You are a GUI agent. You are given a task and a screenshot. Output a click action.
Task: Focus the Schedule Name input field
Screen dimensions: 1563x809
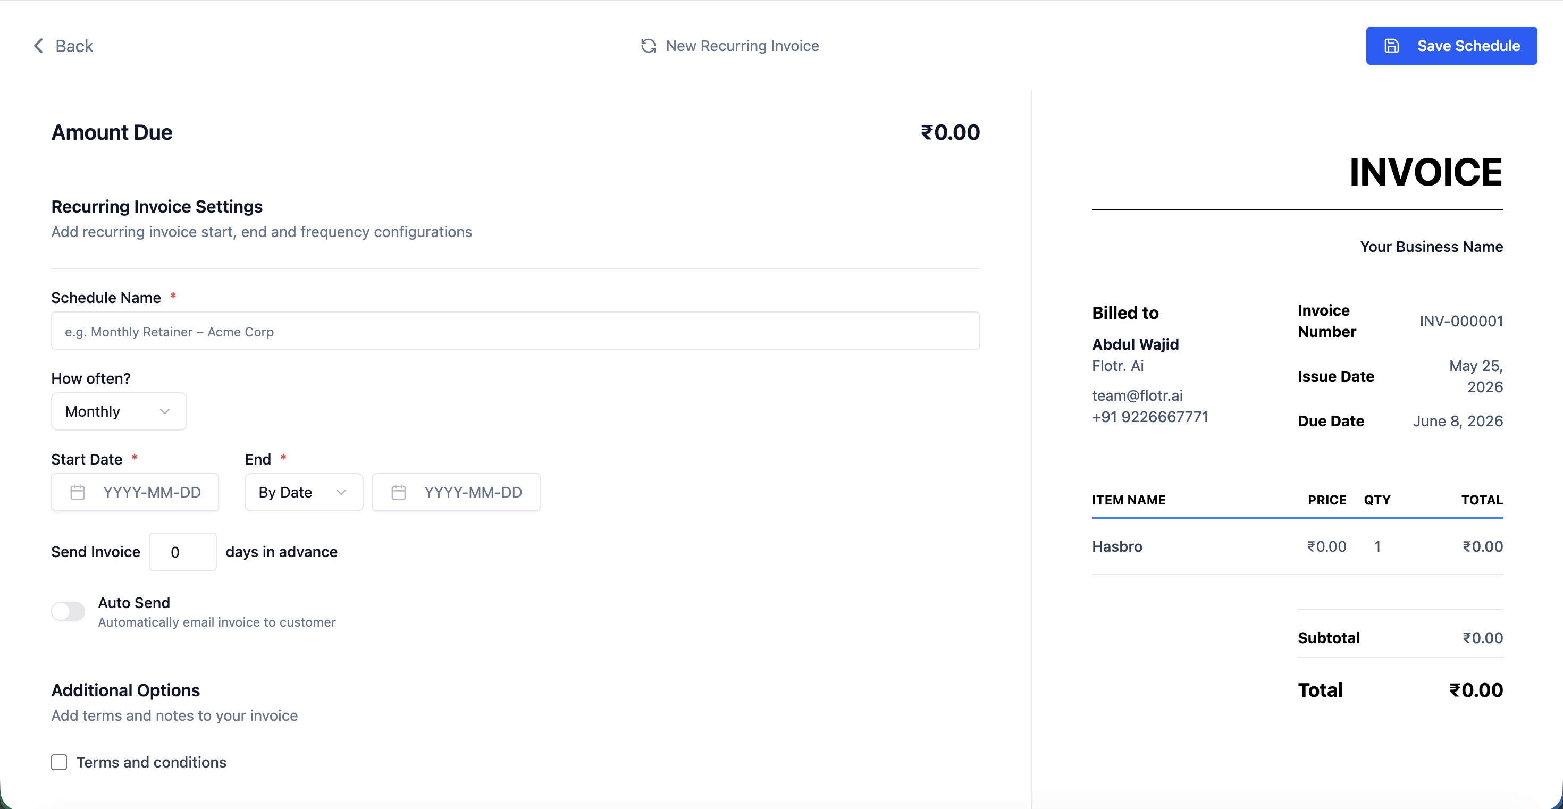515,331
